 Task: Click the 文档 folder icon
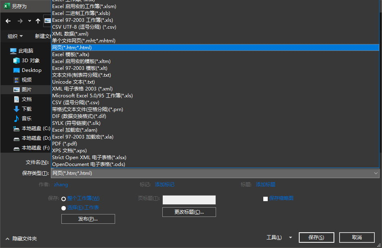pyautogui.click(x=16, y=99)
